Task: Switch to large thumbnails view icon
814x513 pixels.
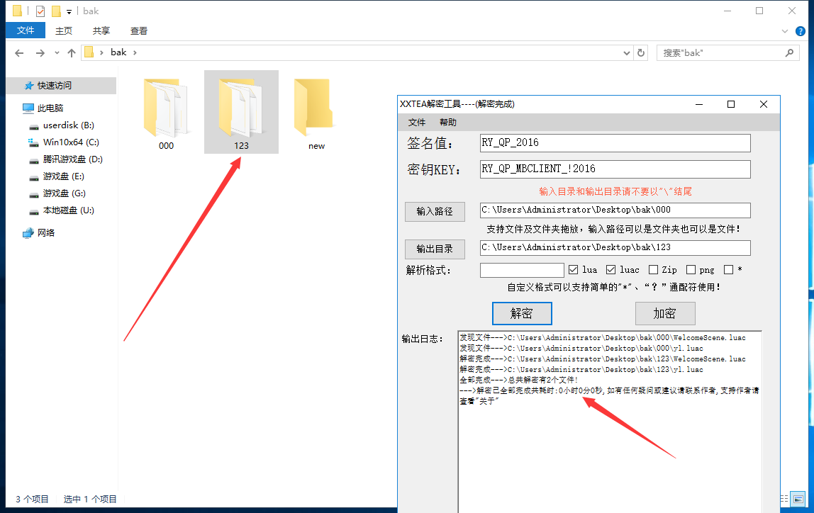Action: pos(798,500)
